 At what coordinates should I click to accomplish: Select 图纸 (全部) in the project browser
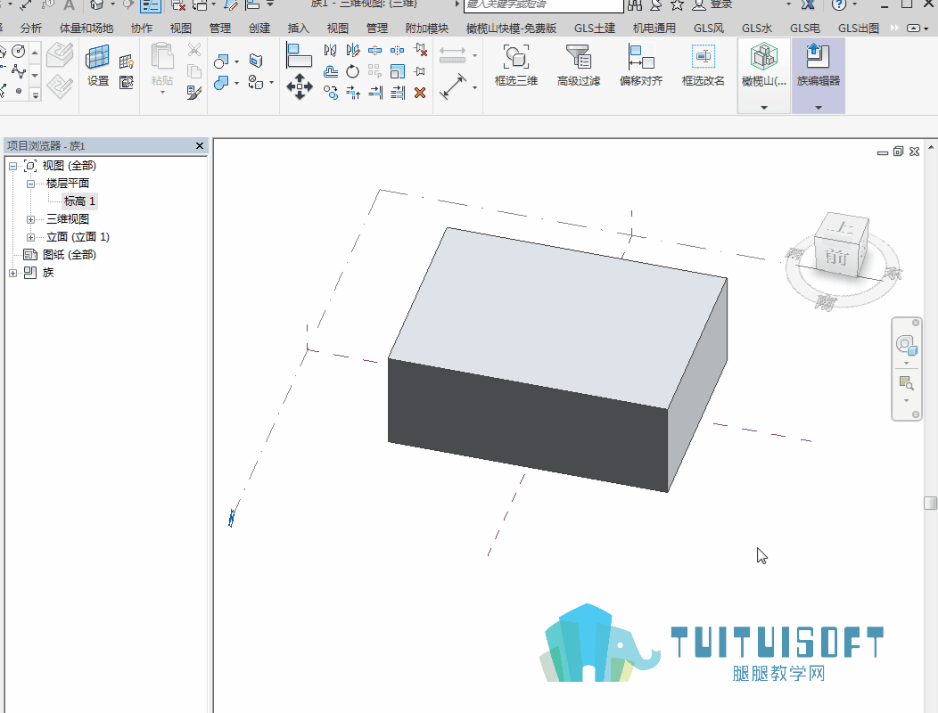pyautogui.click(x=70, y=255)
